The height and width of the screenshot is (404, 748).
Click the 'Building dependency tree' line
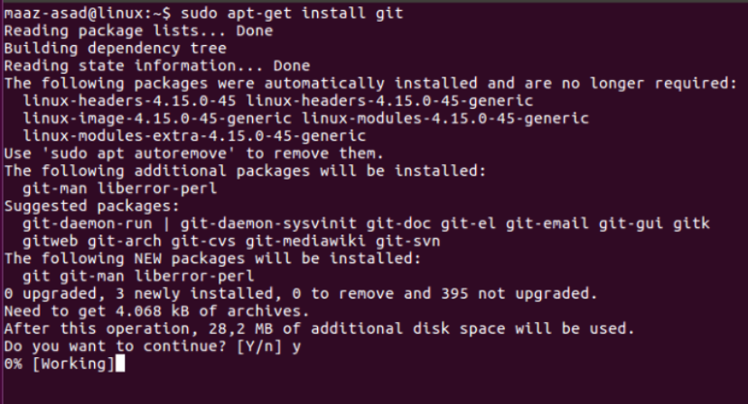pyautogui.click(x=101, y=49)
